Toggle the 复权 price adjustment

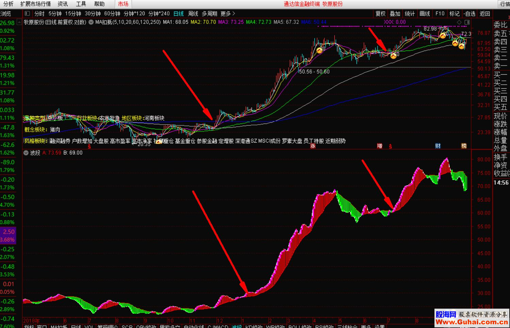[x=380, y=14]
